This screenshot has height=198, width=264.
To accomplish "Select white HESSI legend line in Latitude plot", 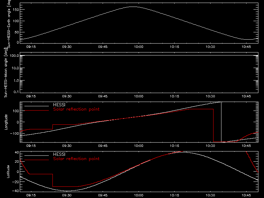I will click(x=37, y=155).
